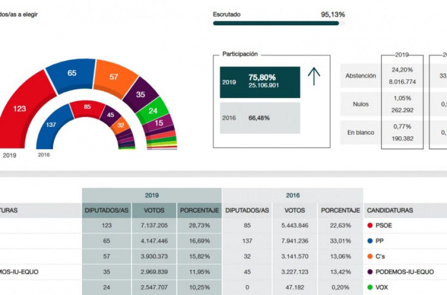Click the 1,05% null votes percentage
Screen dimensions: 447x295
pyautogui.click(x=402, y=98)
